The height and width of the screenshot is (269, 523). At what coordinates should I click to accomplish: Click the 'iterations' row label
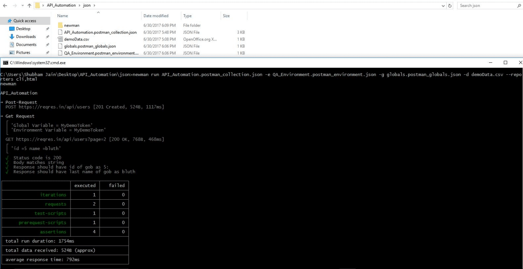pos(53,195)
